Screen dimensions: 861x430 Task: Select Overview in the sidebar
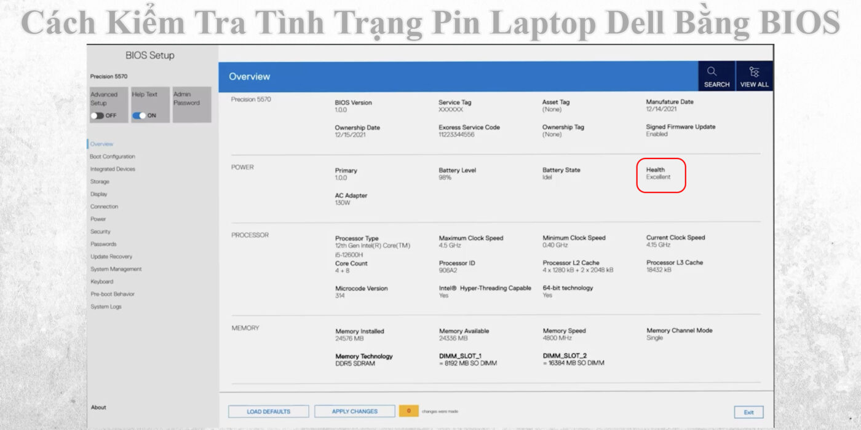102,144
